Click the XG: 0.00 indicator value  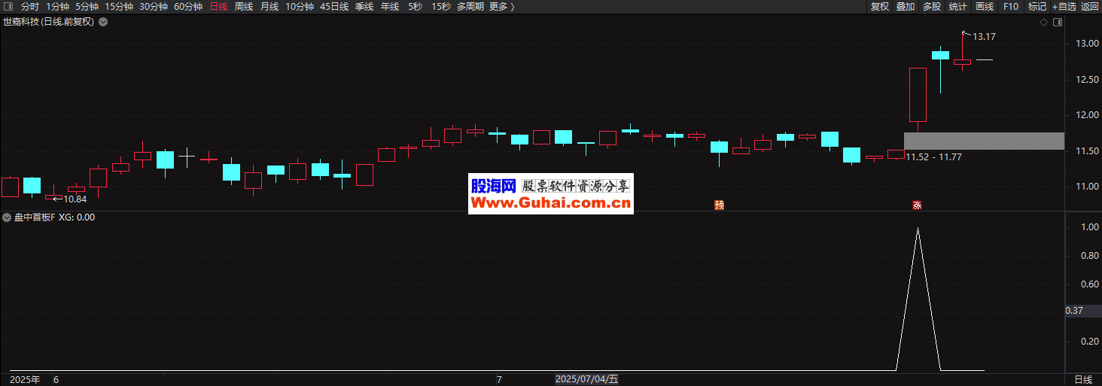pos(77,217)
